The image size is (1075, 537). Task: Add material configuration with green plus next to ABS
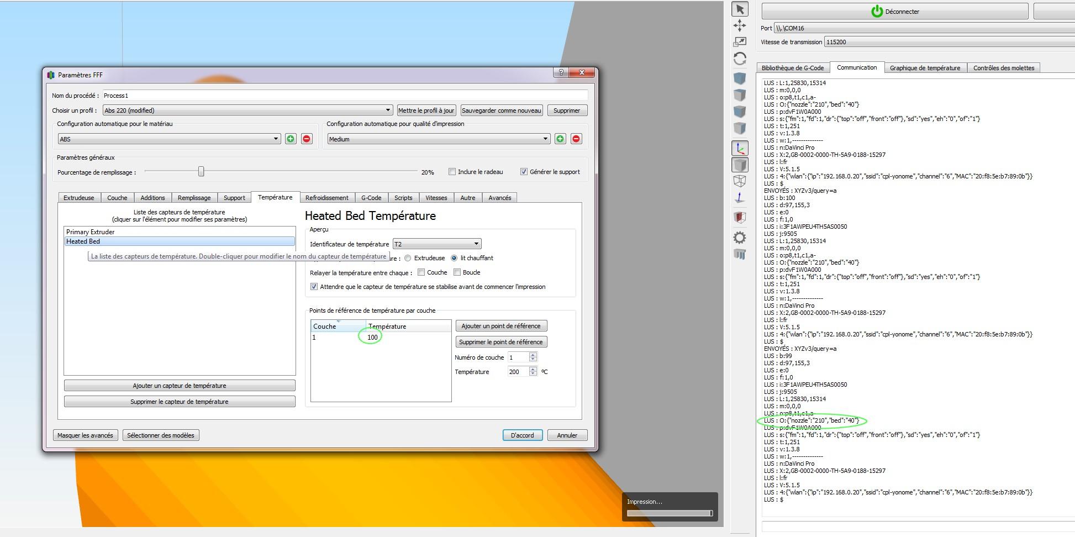click(x=291, y=139)
